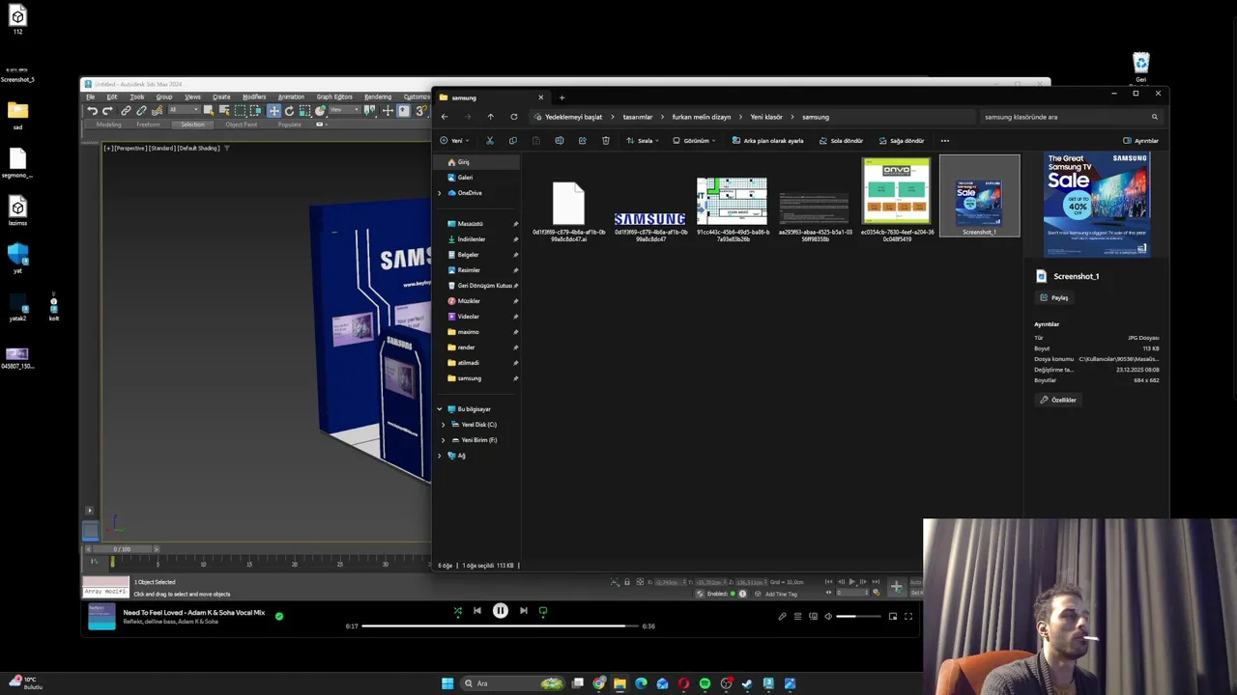This screenshot has height=695, width=1237.
Task: Click the Select Object tool in 3ds Max
Action: (209, 111)
